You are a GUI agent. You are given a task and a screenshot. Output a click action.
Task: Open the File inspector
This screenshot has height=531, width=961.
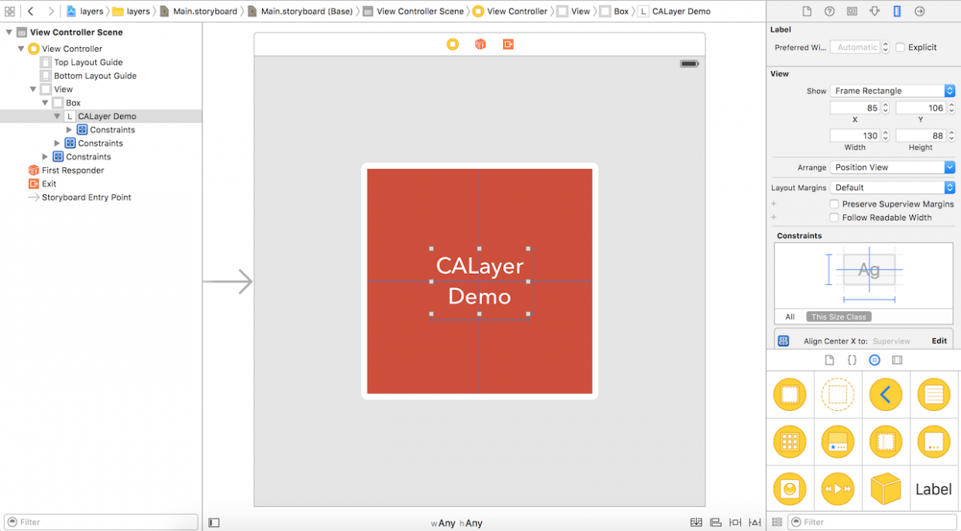click(807, 11)
